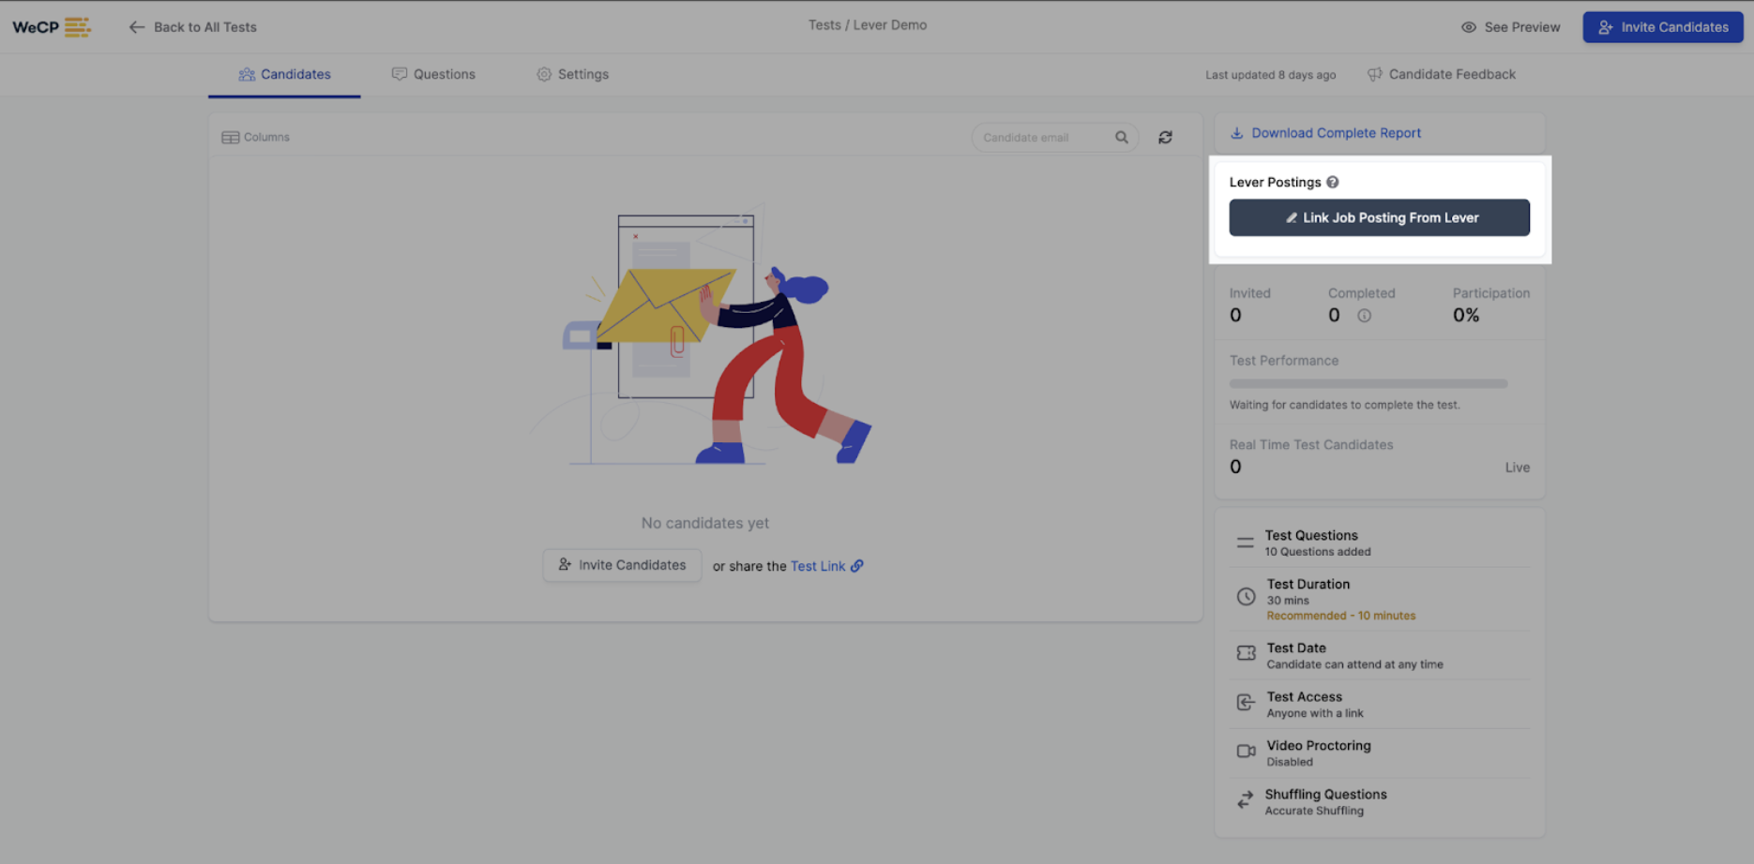Open the Columns selector
This screenshot has height=864, width=1754.
click(x=255, y=137)
